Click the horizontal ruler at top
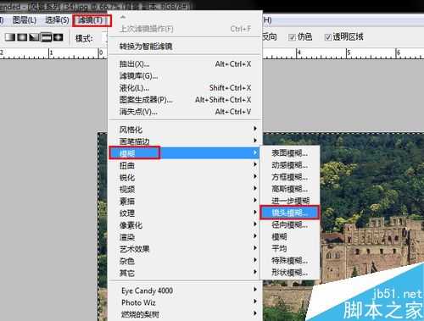 click(343, 53)
